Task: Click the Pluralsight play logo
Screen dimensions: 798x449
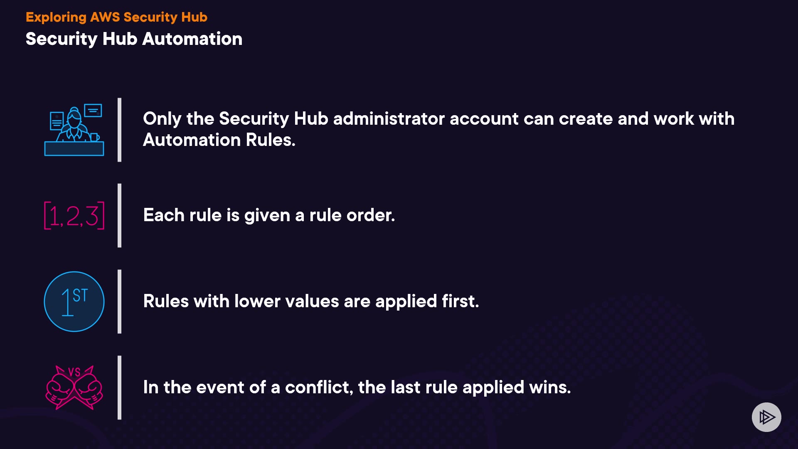Action: click(x=766, y=417)
